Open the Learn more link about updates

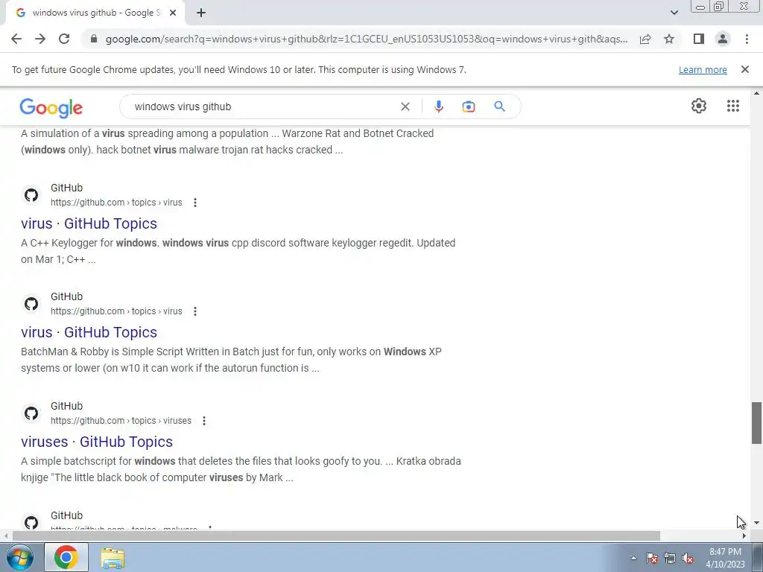703,69
